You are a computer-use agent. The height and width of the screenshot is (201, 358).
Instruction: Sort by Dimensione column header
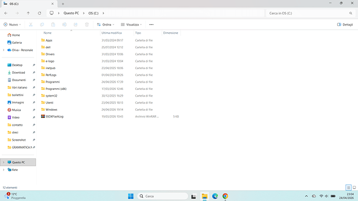point(171,33)
